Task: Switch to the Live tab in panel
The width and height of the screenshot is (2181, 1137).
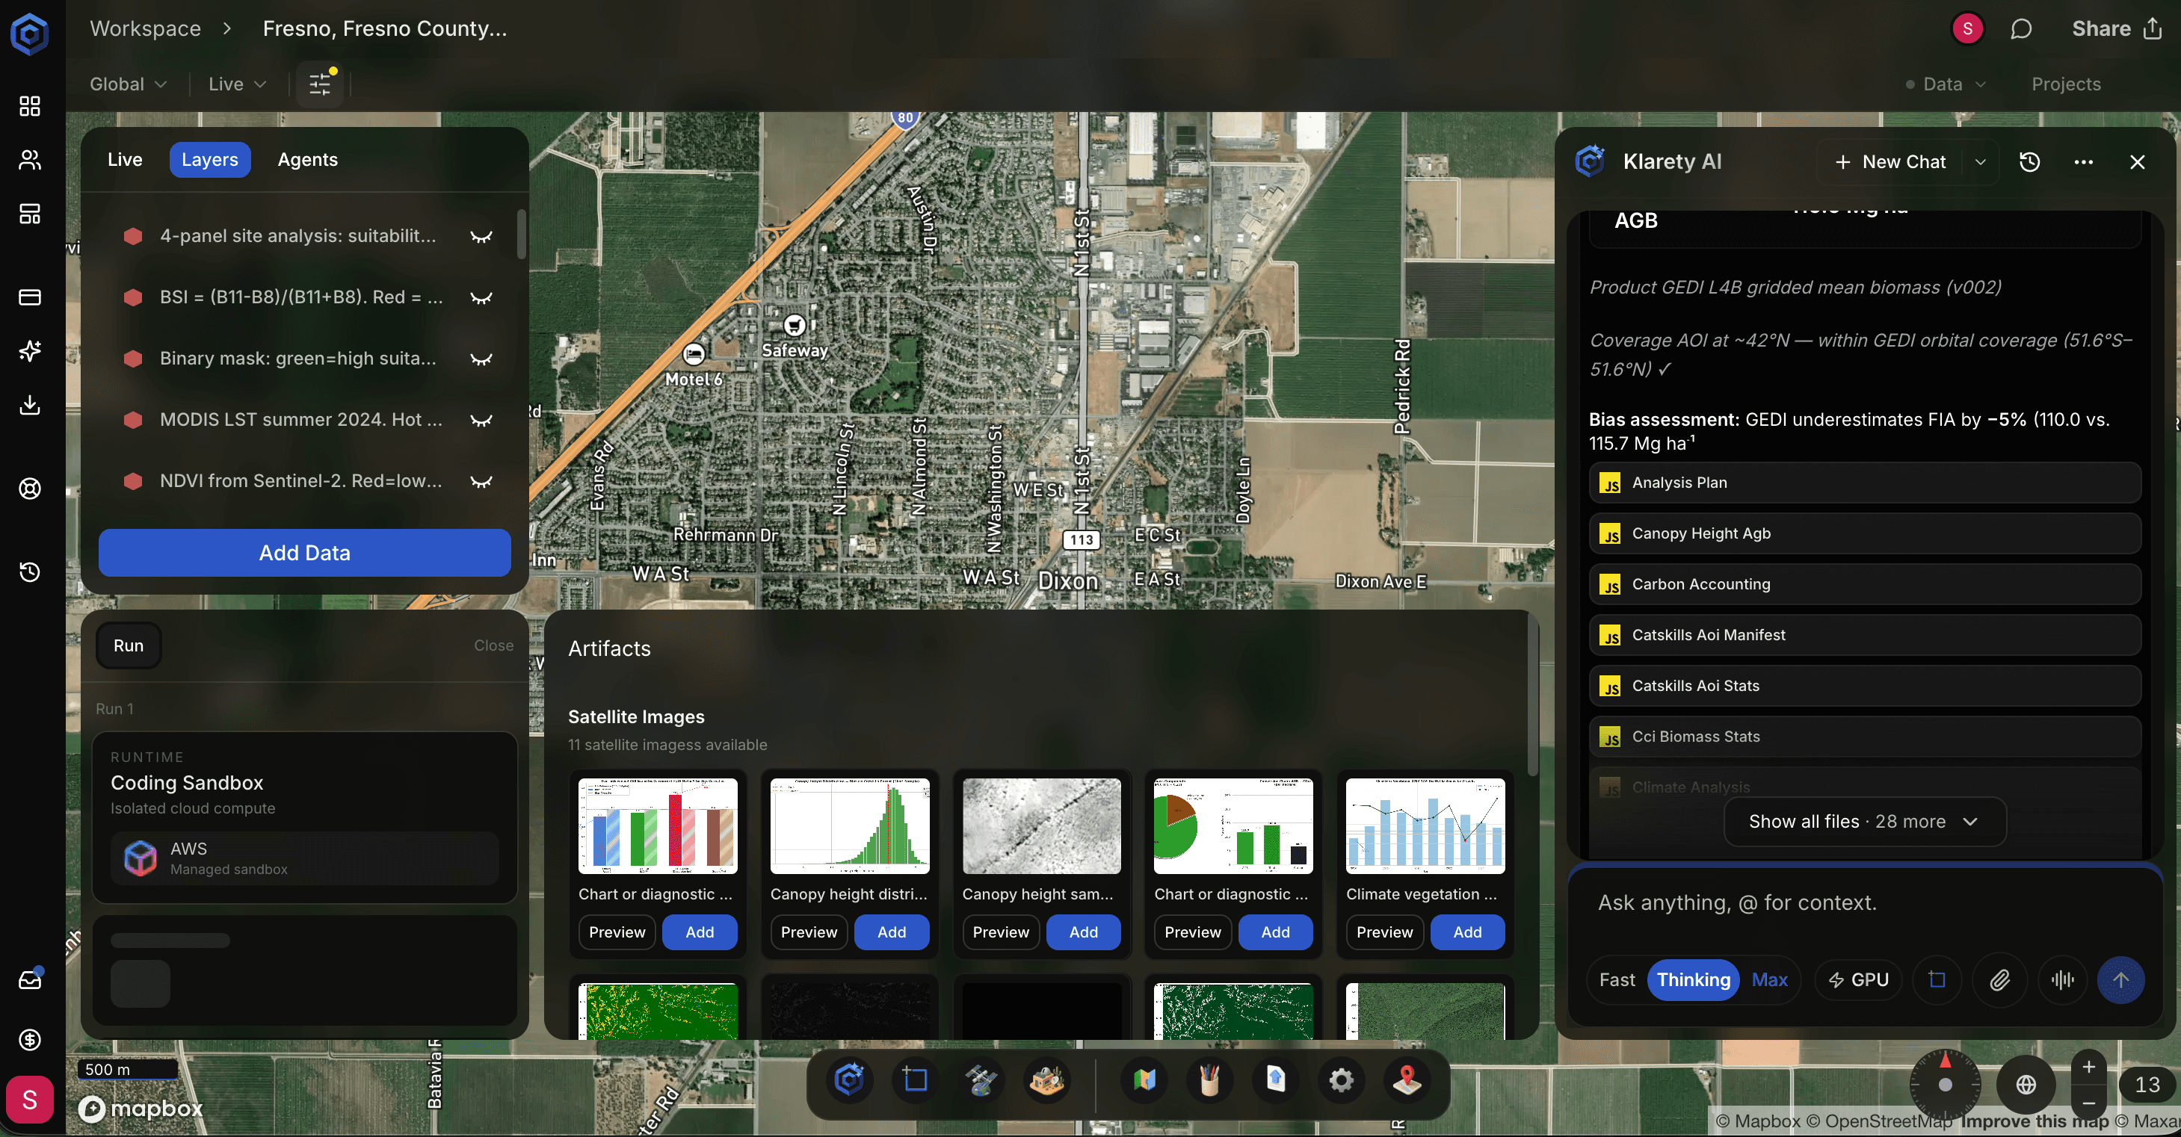Action: click(x=126, y=160)
